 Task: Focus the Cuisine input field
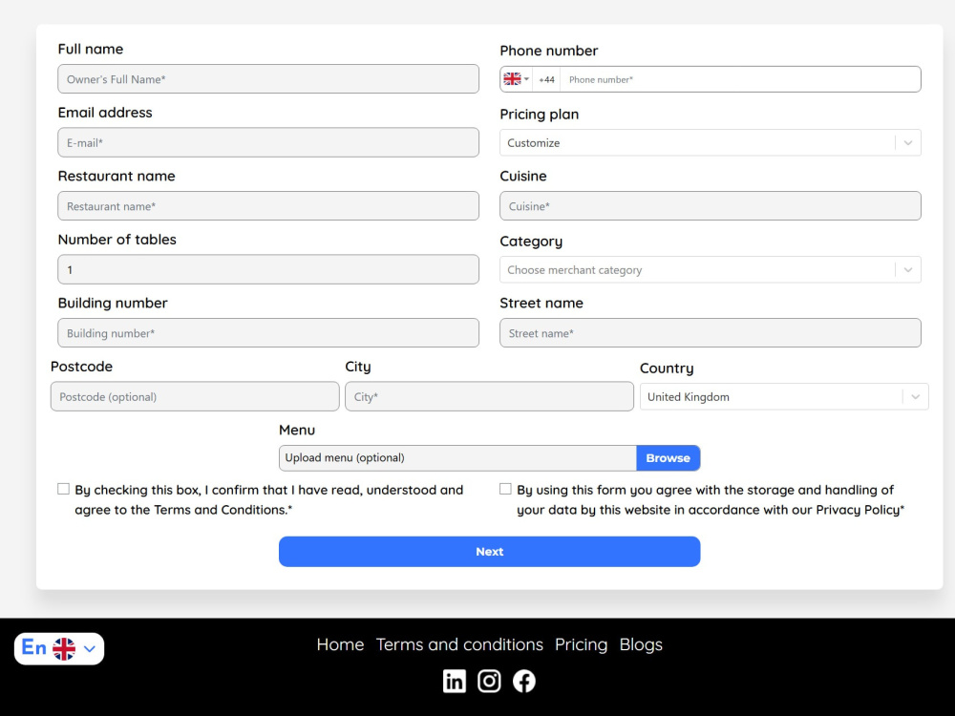click(711, 206)
